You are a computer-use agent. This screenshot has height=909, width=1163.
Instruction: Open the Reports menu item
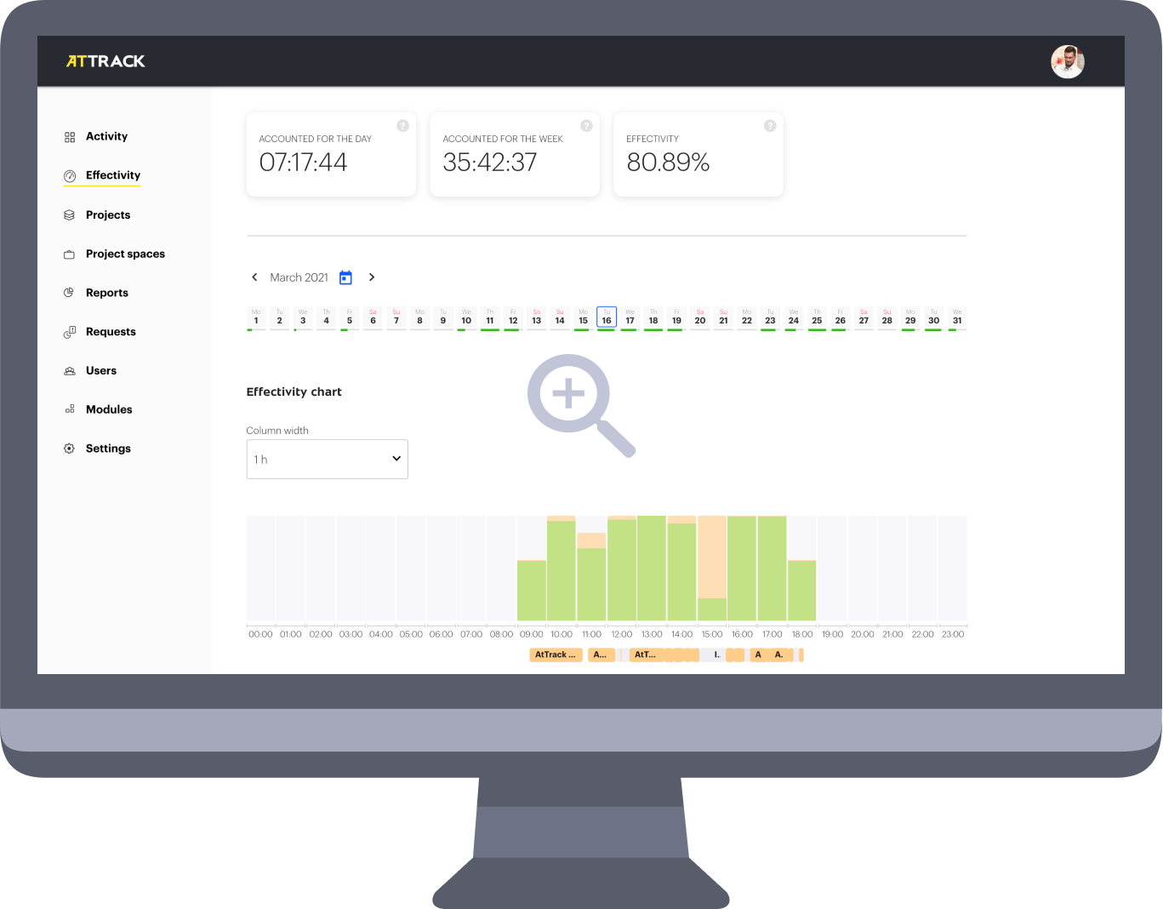coord(107,293)
